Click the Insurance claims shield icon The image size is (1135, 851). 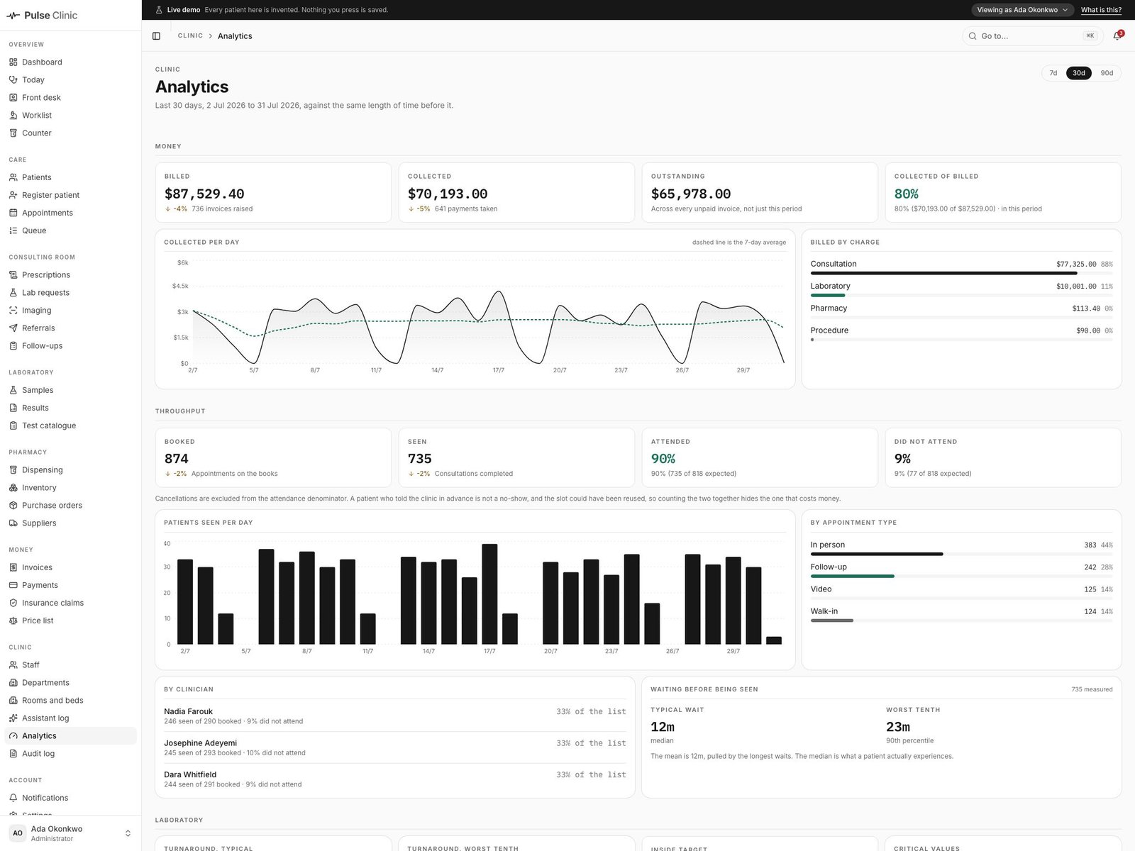click(13, 603)
